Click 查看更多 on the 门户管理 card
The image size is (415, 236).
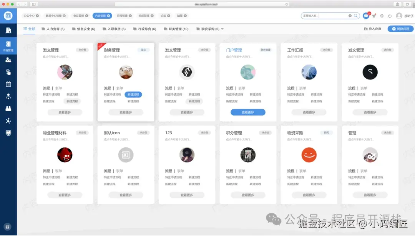[247, 112]
